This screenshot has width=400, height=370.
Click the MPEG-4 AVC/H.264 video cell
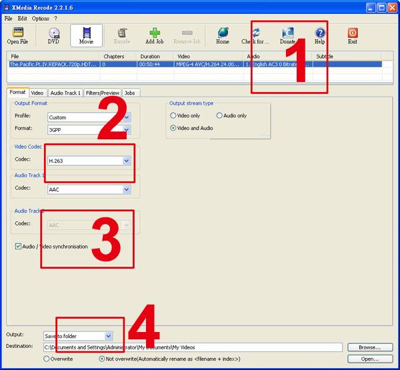pyautogui.click(x=207, y=64)
